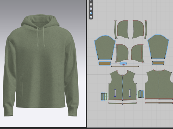
Task: Select the top-right hood pattern piece
Action: click(138, 29)
